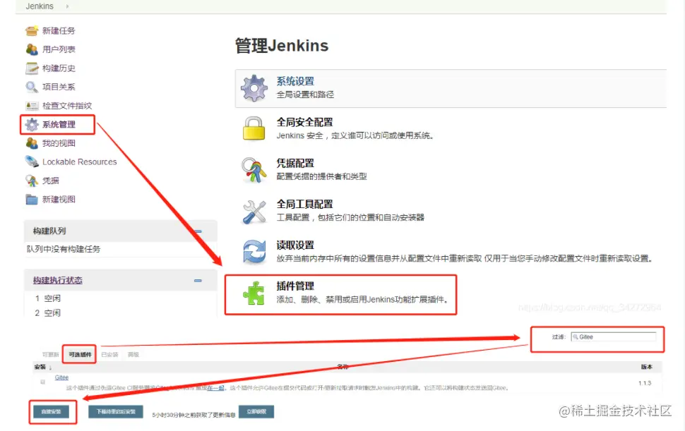Click the breadcrumb arrow next to Jenkins
This screenshot has height=431, width=685.
[x=67, y=6]
